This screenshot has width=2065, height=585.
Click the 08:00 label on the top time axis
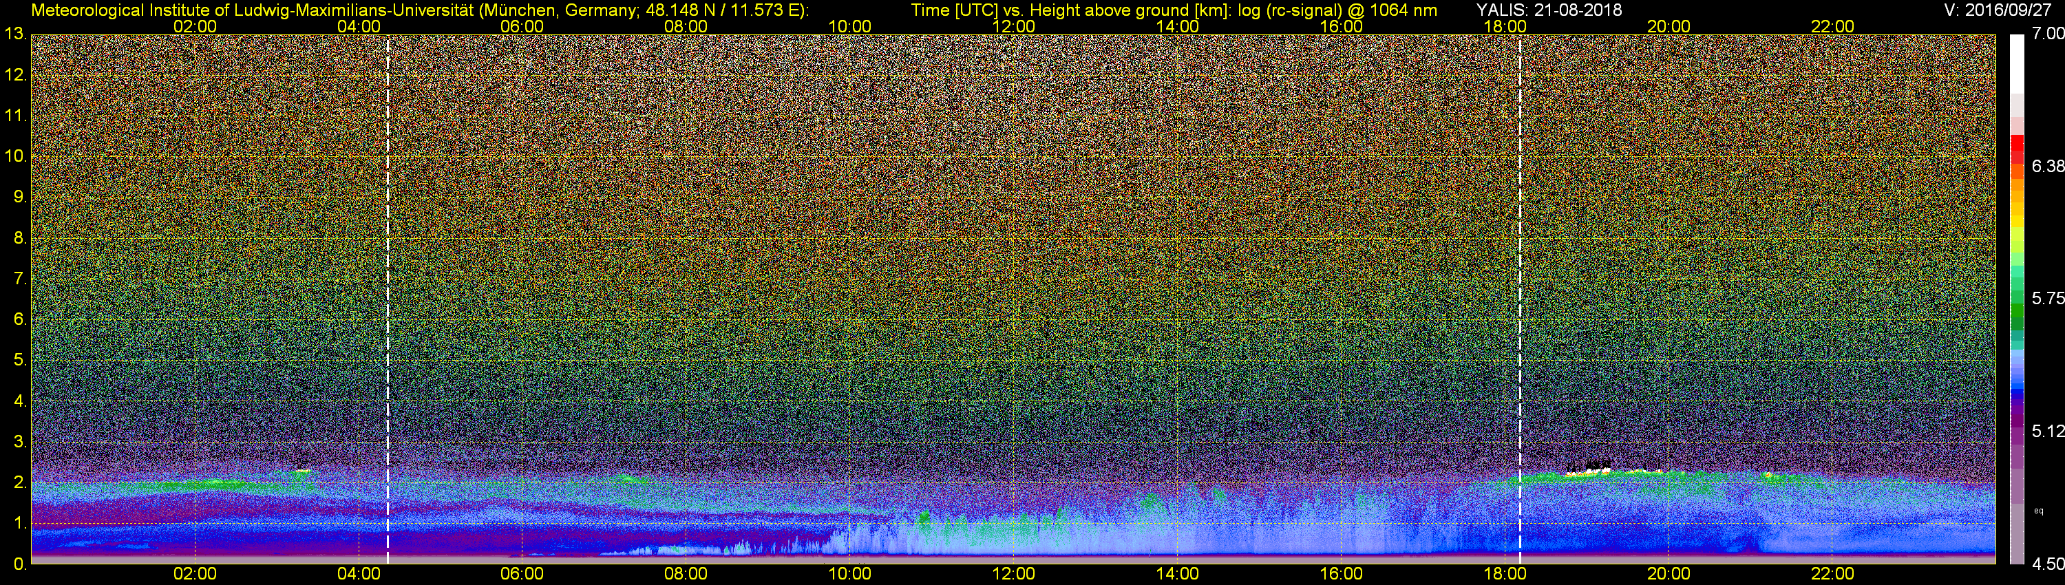(686, 26)
